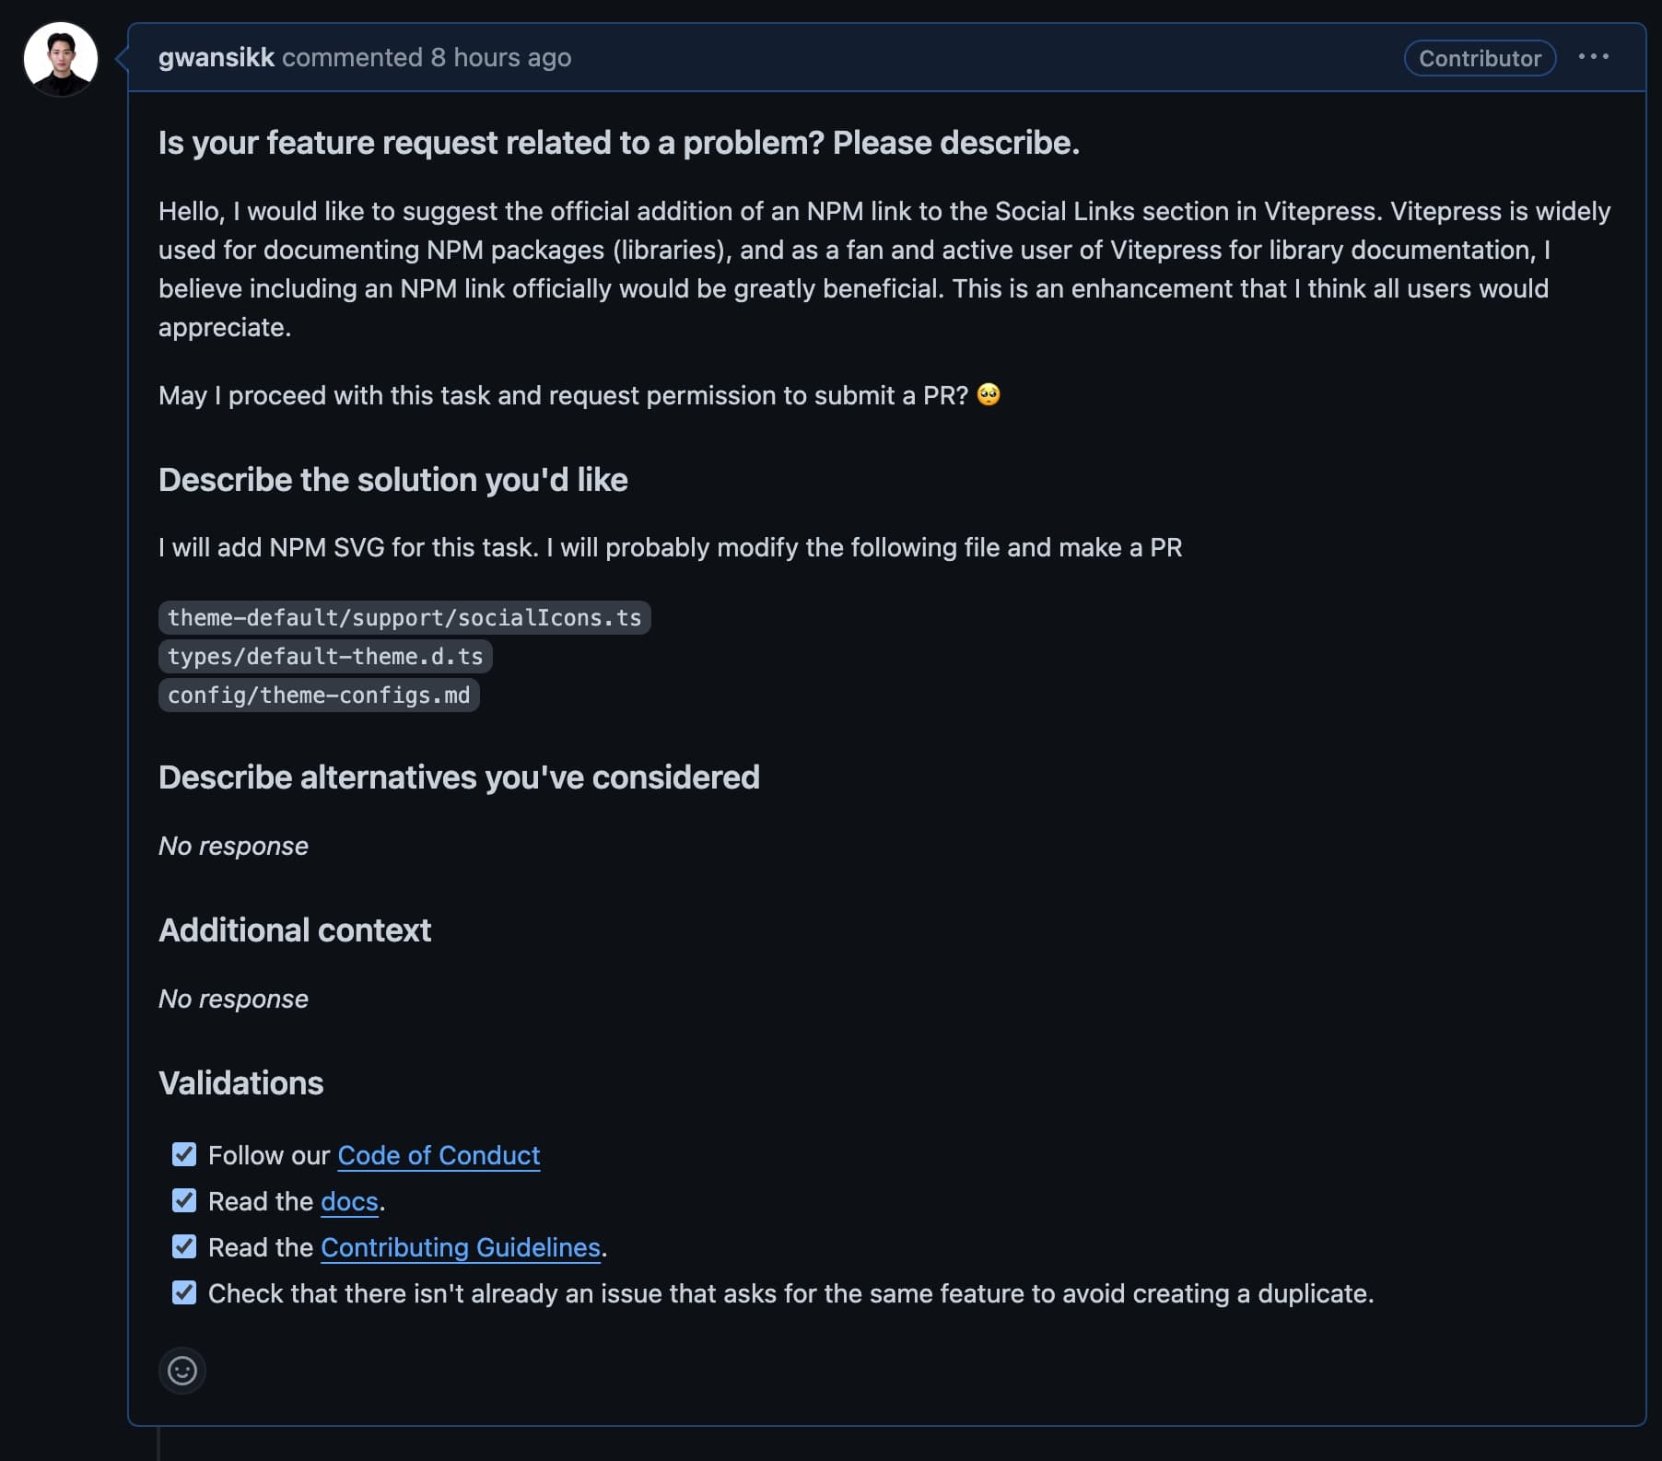This screenshot has height=1461, width=1662.
Task: Click the 'Describe the solution you'd like' heading
Action: click(392, 480)
